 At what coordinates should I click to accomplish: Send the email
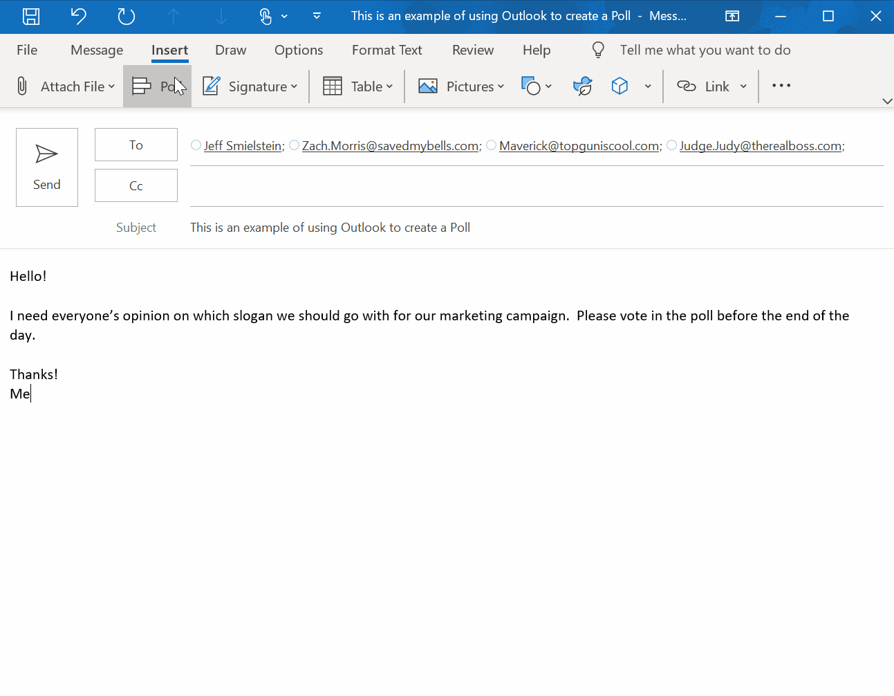click(46, 167)
